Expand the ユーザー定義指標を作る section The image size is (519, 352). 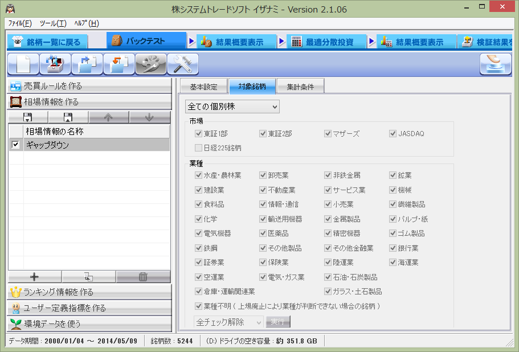[89, 308]
